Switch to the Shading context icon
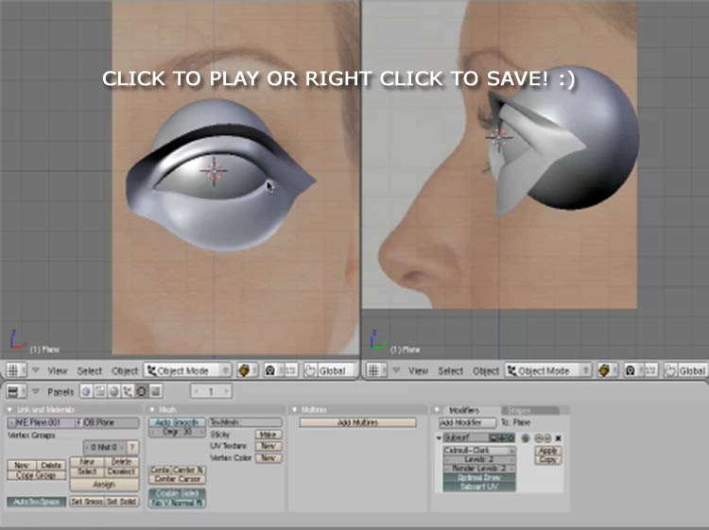Viewport: 709px width, 530px height. coord(111,391)
